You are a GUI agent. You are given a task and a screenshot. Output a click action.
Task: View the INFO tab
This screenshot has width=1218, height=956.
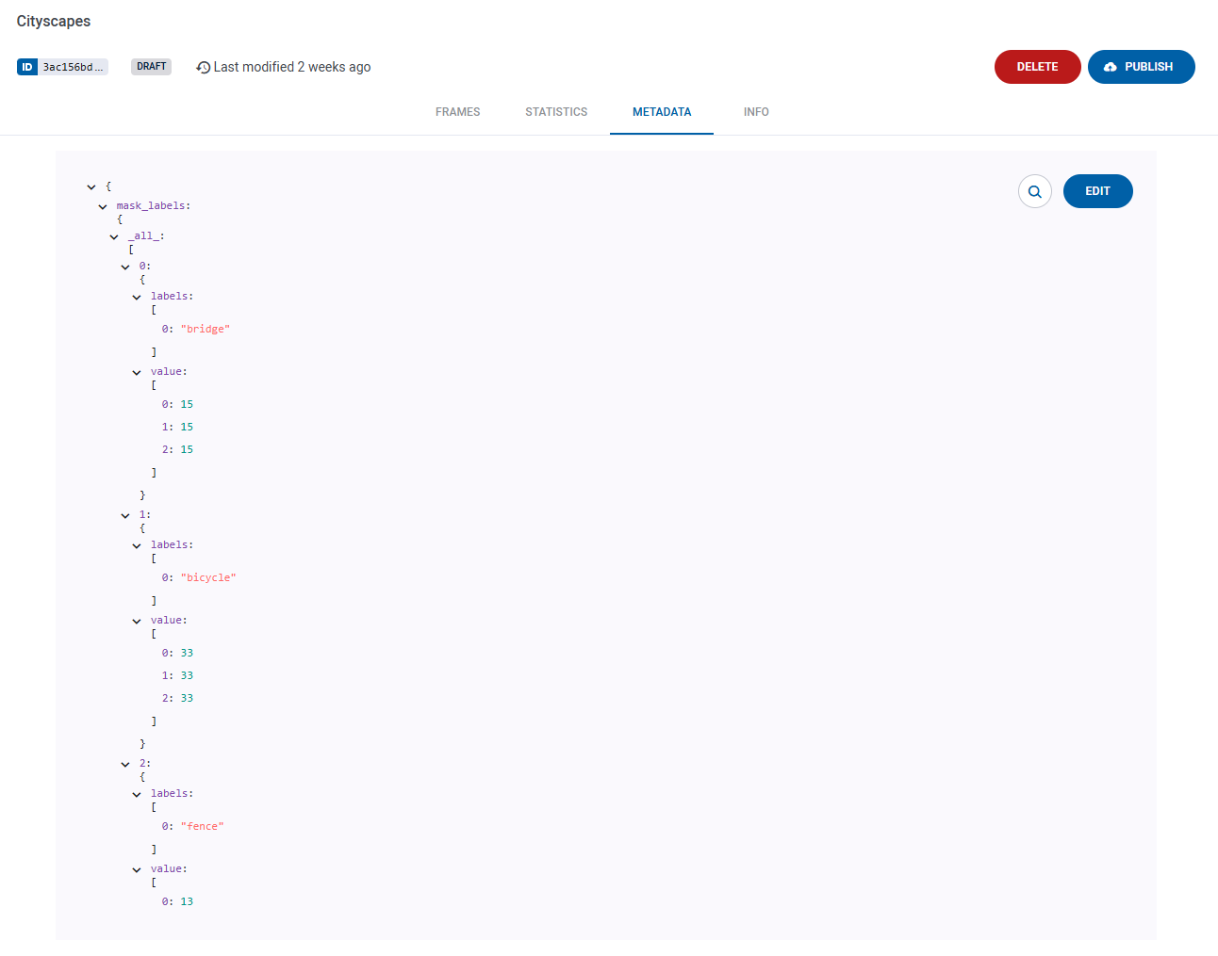tap(756, 111)
